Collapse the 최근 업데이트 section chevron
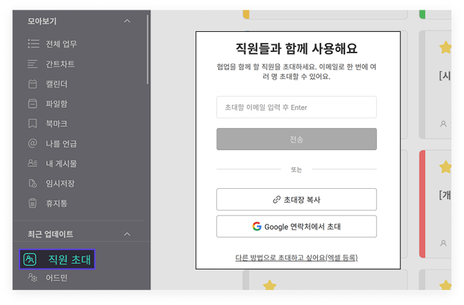 [x=127, y=234]
